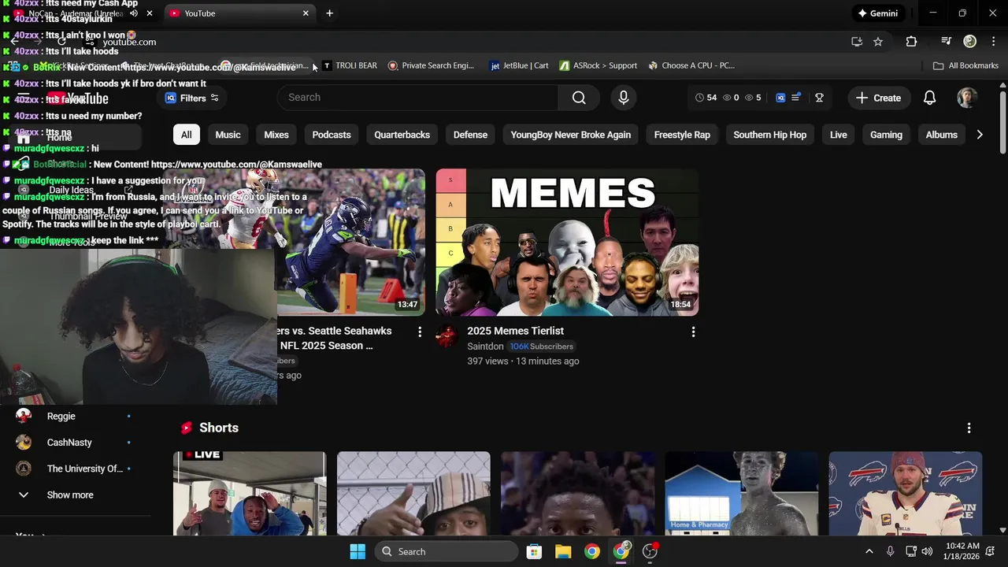The image size is (1008, 567).
Task: Select the Albums filter chip
Action: coord(941,135)
